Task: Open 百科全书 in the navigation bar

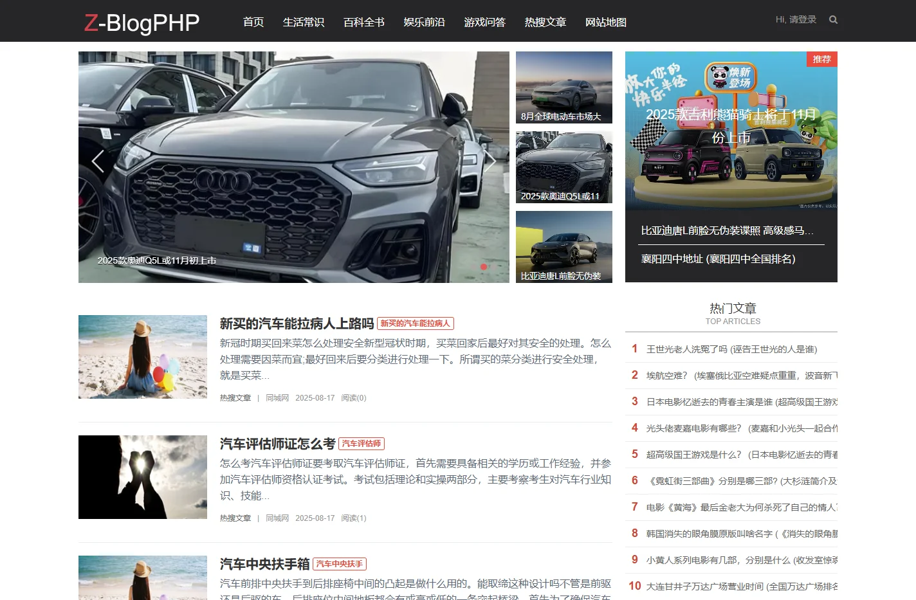Action: (x=364, y=22)
